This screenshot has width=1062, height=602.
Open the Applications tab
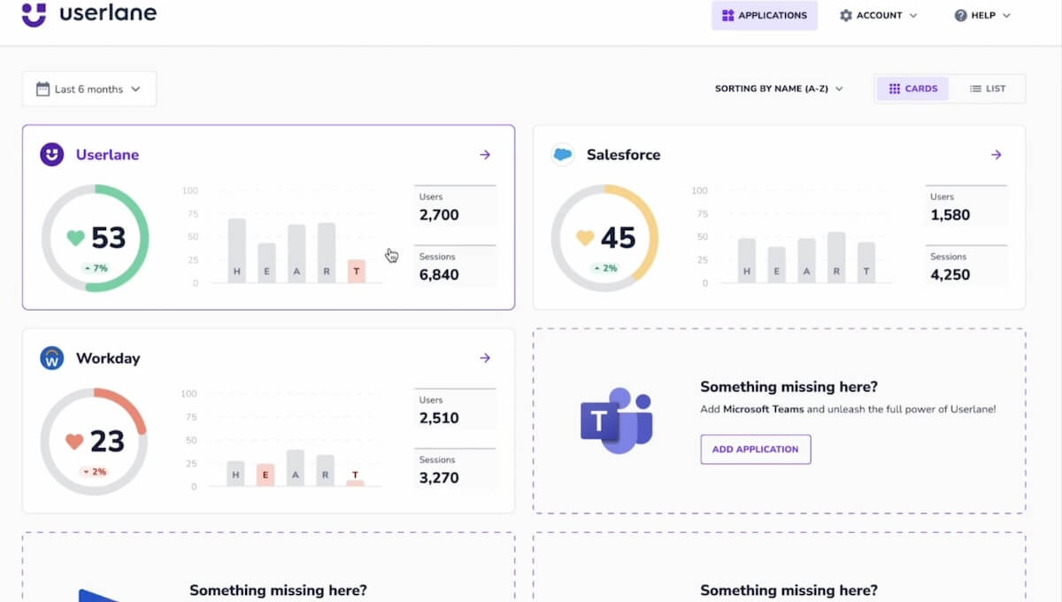[765, 15]
